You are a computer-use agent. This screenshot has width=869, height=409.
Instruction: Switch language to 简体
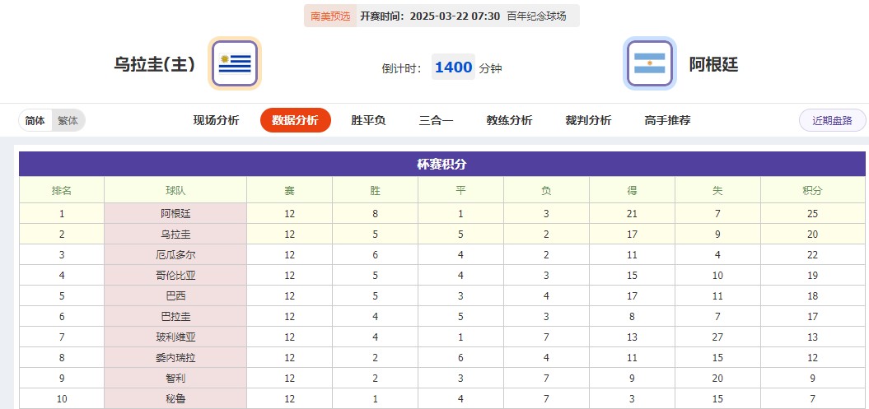click(35, 121)
